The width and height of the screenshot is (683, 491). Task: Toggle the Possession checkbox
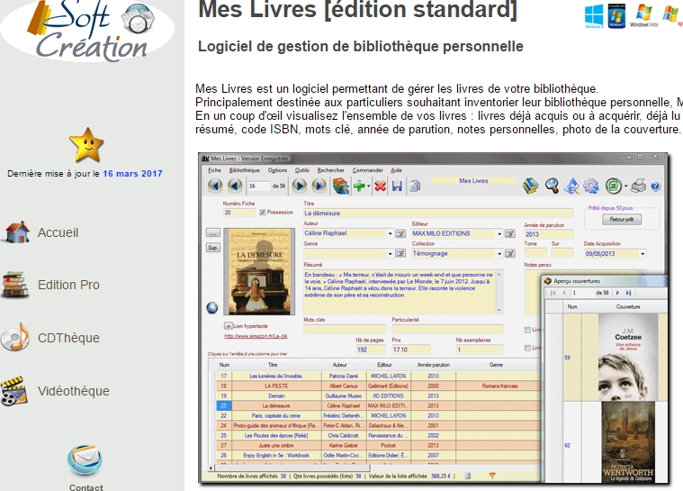point(262,213)
